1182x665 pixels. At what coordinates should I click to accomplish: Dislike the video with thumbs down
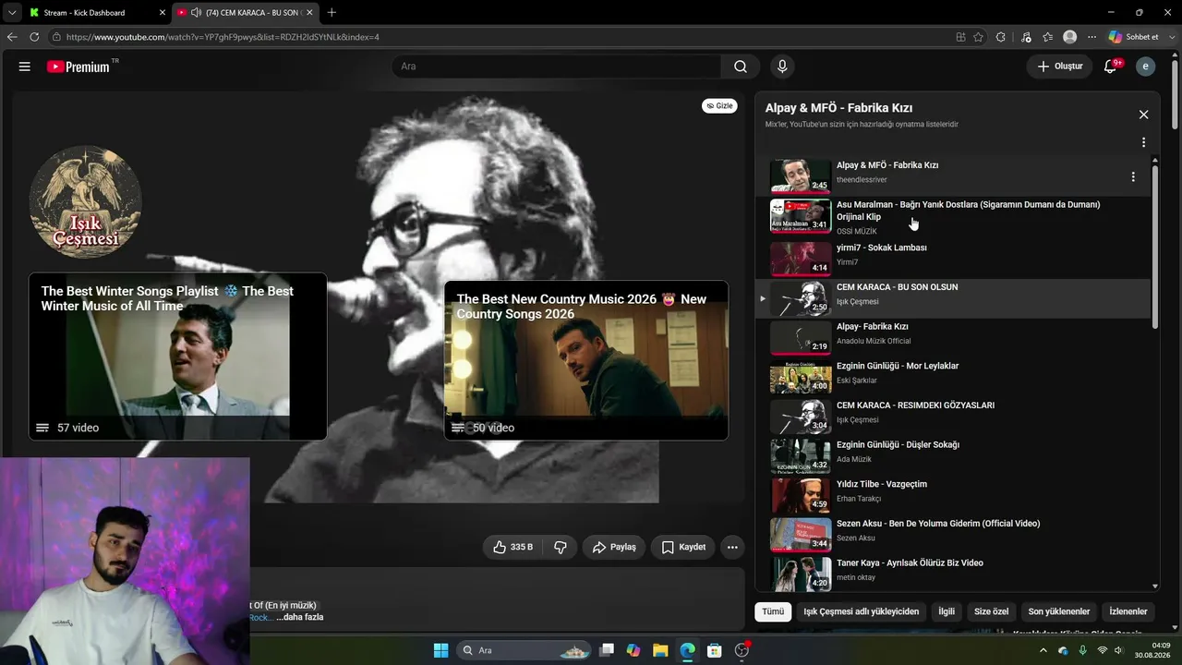[561, 547]
